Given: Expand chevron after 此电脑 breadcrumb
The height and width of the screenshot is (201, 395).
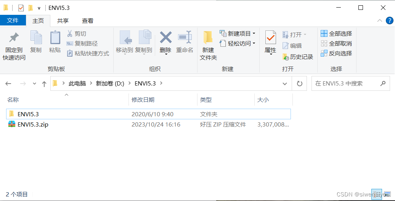Looking at the screenshot, I should click(x=91, y=84).
